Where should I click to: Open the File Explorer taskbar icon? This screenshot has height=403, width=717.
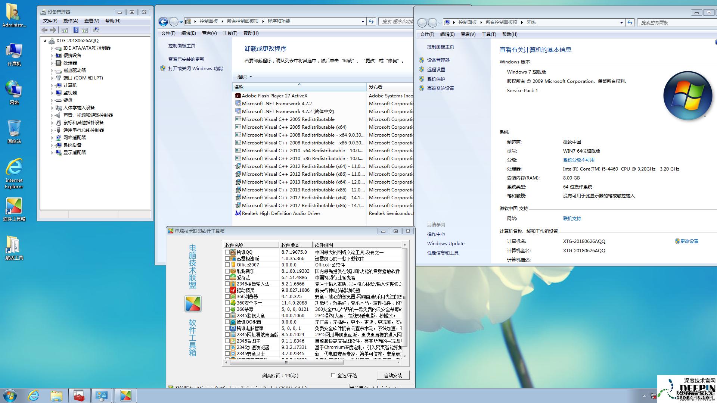point(56,396)
